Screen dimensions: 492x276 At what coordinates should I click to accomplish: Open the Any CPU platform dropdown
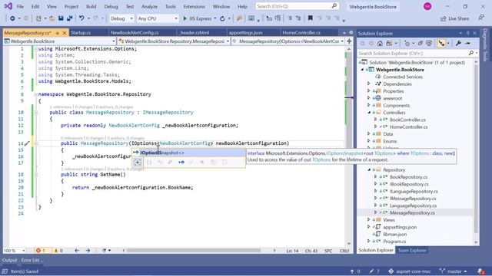click(x=157, y=18)
